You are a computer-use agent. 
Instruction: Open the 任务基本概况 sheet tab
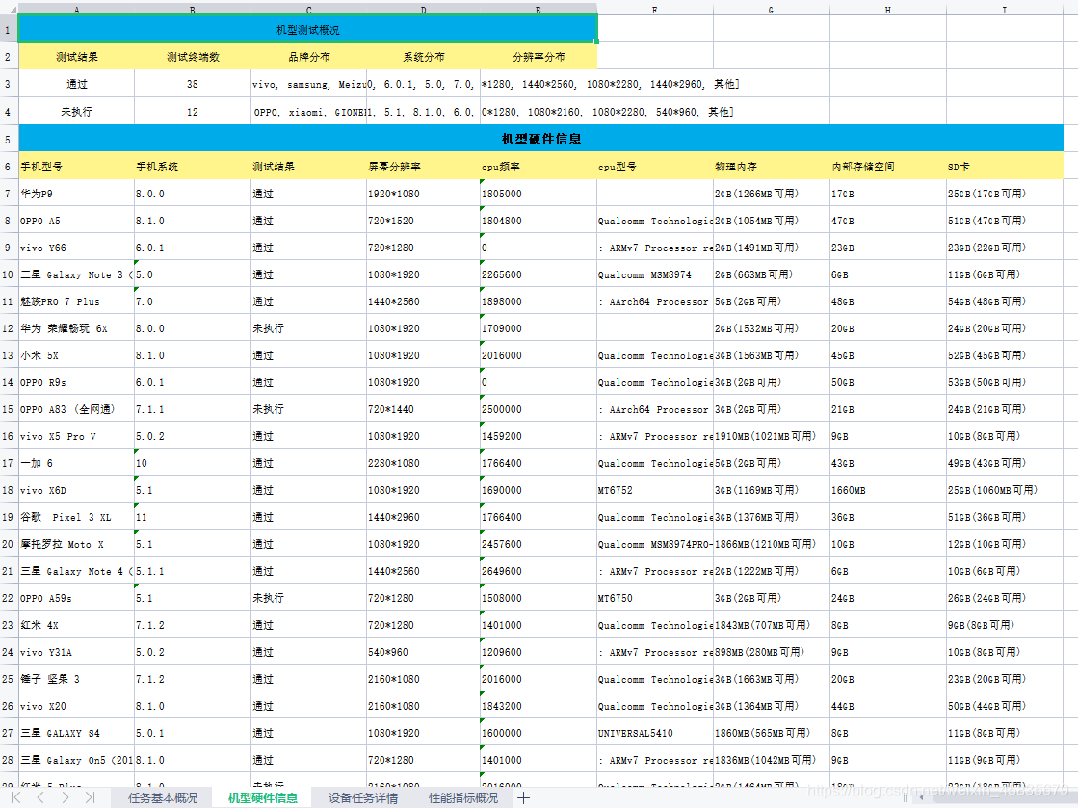[x=163, y=797]
